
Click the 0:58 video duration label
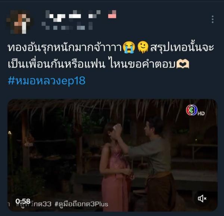[x=23, y=201]
